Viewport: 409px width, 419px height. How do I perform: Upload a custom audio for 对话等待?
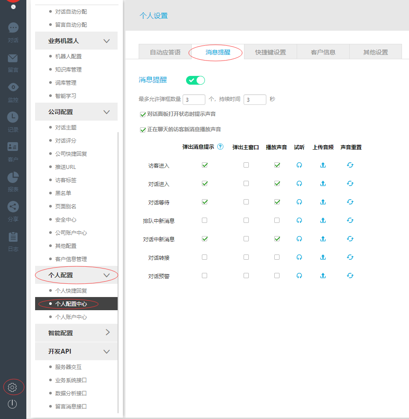coord(323,202)
